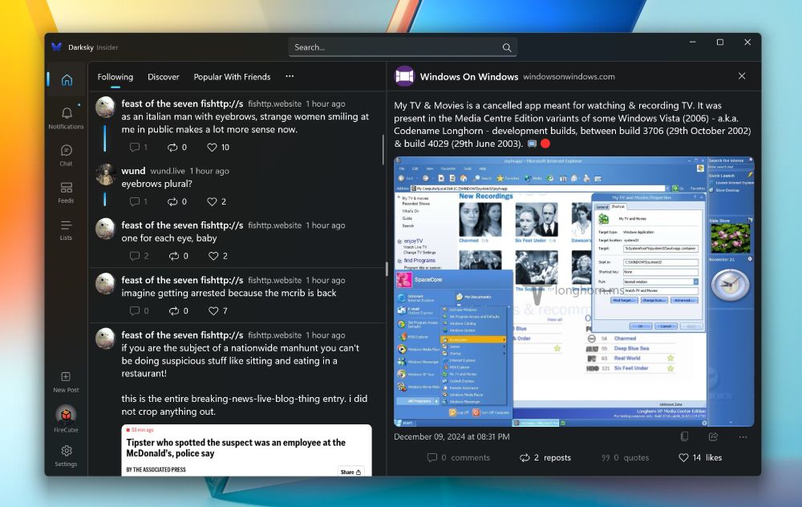Repost the mcrib arrested post
Screen dimensions: 802x507
point(179,310)
